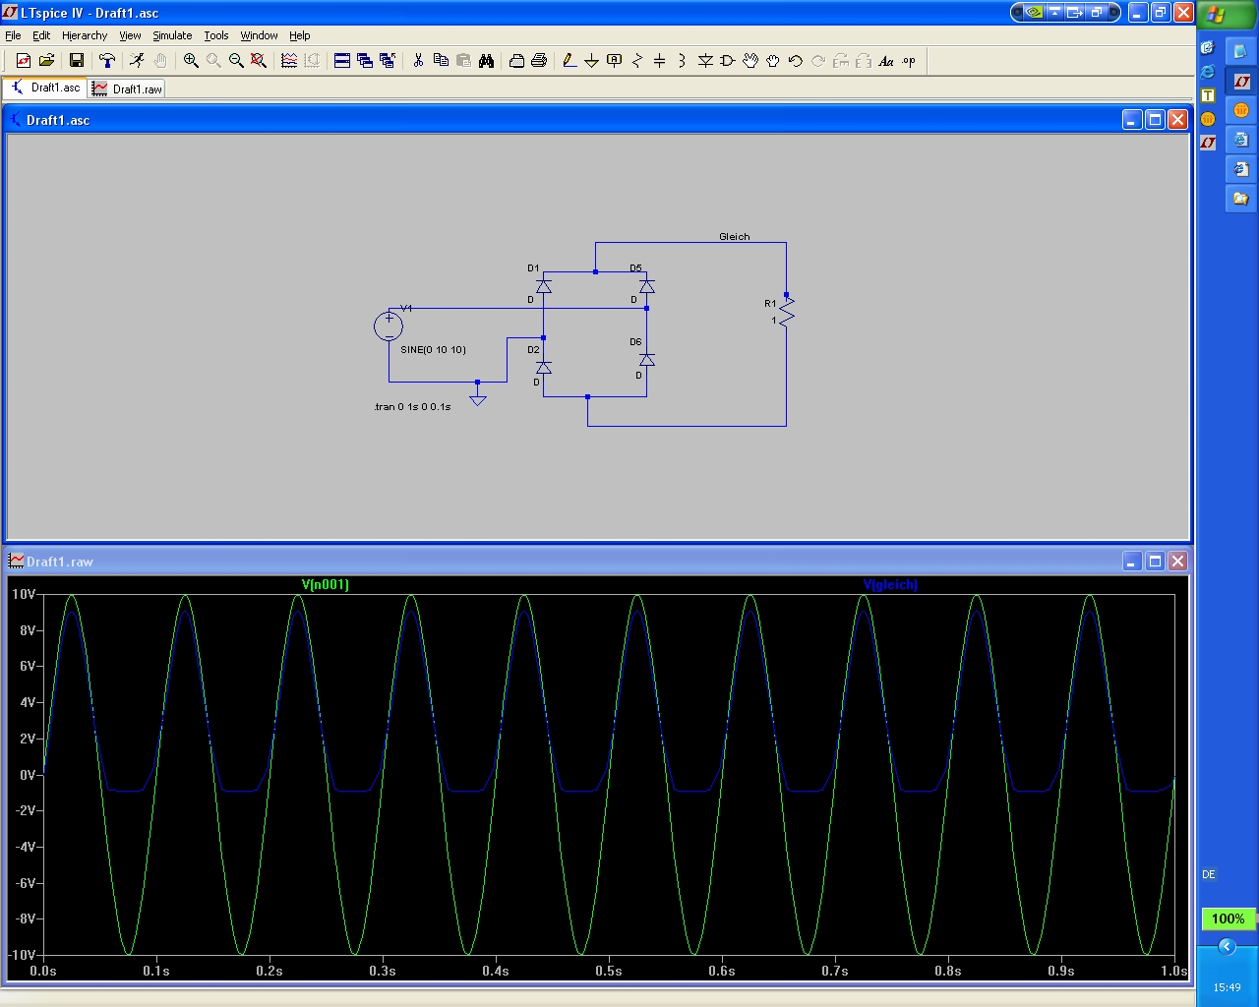
Task: Place a Resistor component
Action: [637, 61]
